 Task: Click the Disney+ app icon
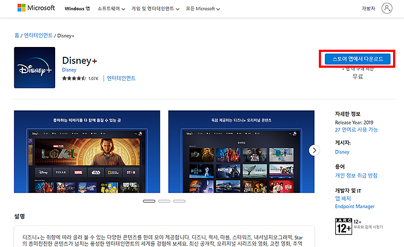(34, 68)
